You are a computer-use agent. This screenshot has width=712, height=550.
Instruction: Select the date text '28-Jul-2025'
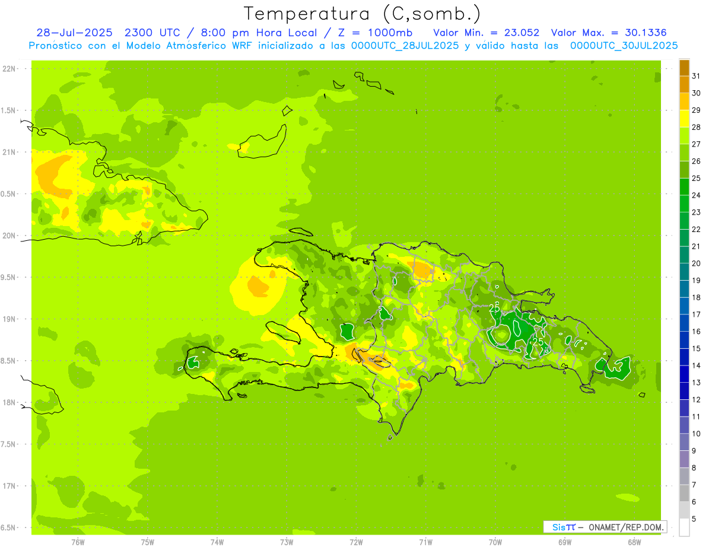coord(74,33)
